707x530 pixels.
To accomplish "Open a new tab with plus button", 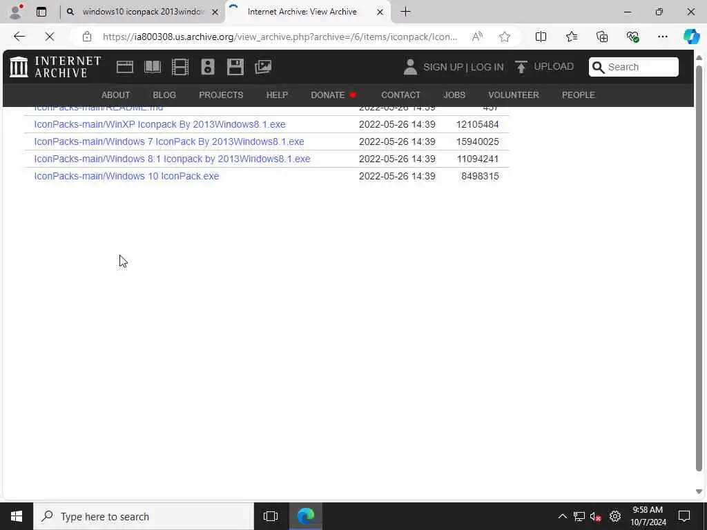I will point(405,12).
